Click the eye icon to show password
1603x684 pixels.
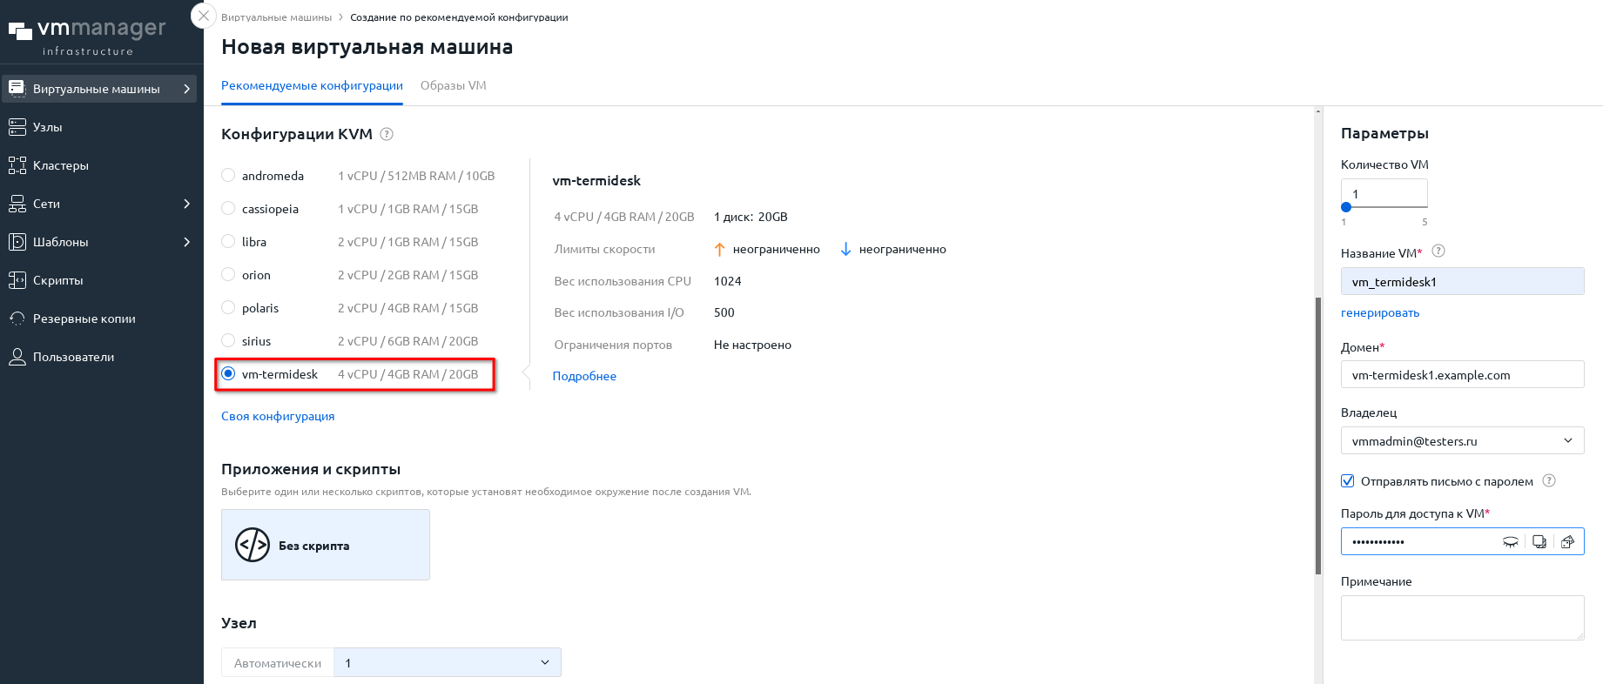pyautogui.click(x=1511, y=542)
